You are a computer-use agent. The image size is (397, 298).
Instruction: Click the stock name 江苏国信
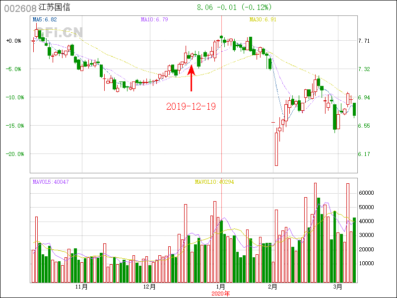coord(54,8)
